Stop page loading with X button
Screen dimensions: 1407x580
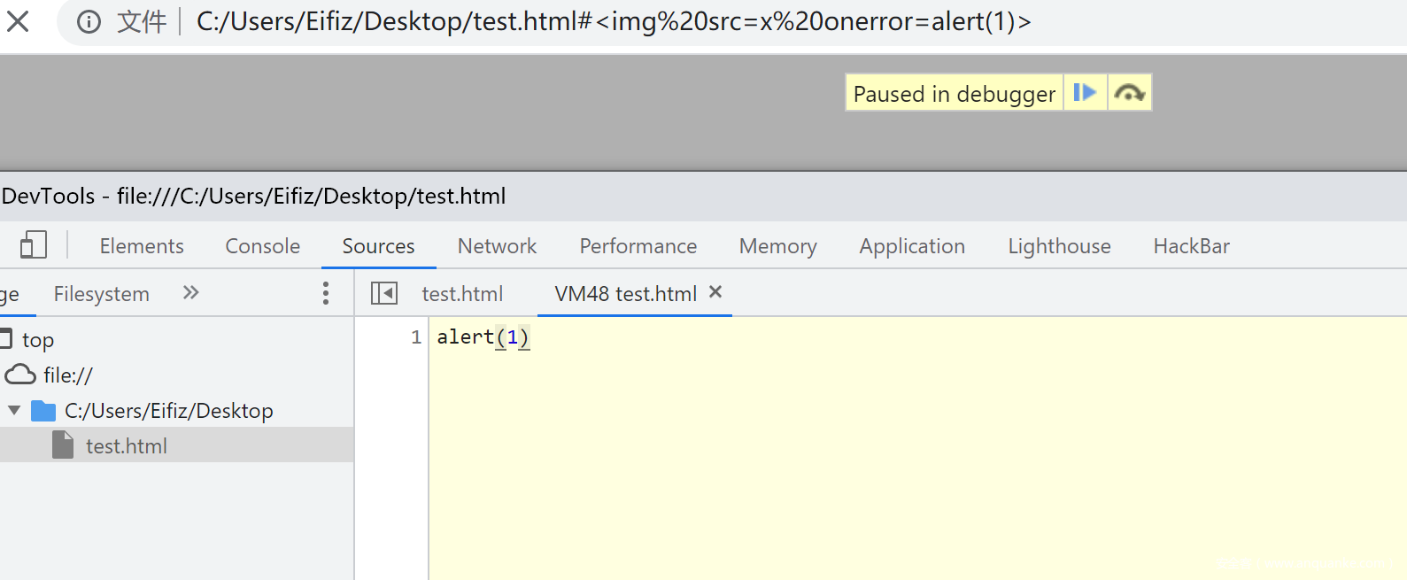point(18,21)
